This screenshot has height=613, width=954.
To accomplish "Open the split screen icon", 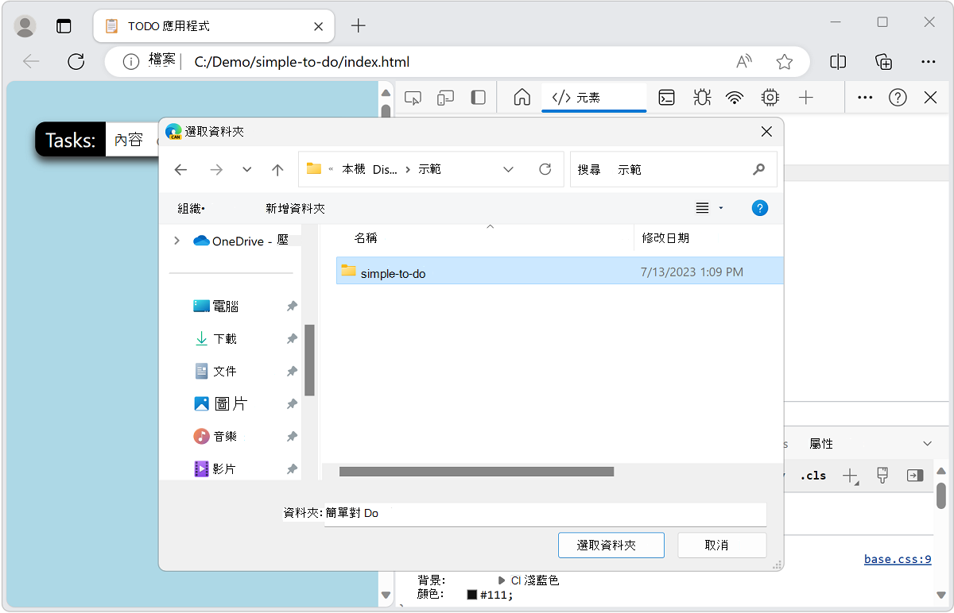I will [x=838, y=62].
